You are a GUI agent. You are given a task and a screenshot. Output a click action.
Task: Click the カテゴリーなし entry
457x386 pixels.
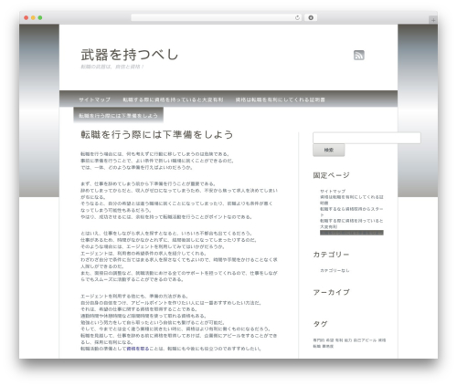(335, 270)
